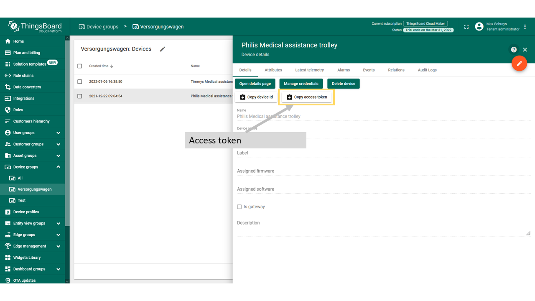Open the three-dot user menu
Screen dimensions: 535x301
525,27
